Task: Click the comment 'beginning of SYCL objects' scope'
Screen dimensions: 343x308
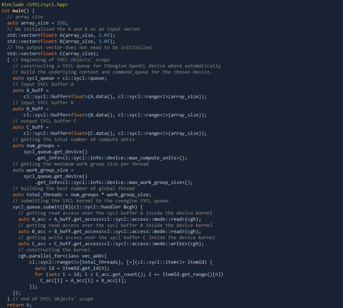Action: (65, 60)
